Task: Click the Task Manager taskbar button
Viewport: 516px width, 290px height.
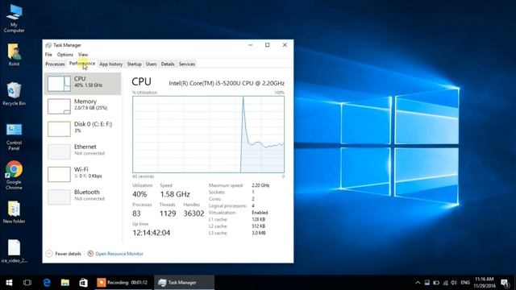Action: pyautogui.click(x=184, y=283)
